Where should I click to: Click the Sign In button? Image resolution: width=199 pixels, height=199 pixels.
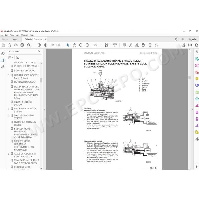[192, 39]
